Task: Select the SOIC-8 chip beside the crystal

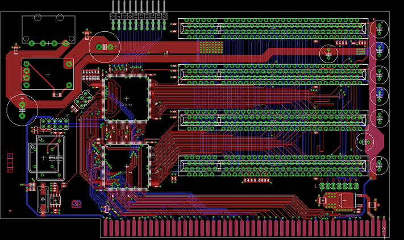Action: pyautogui.click(x=55, y=200)
